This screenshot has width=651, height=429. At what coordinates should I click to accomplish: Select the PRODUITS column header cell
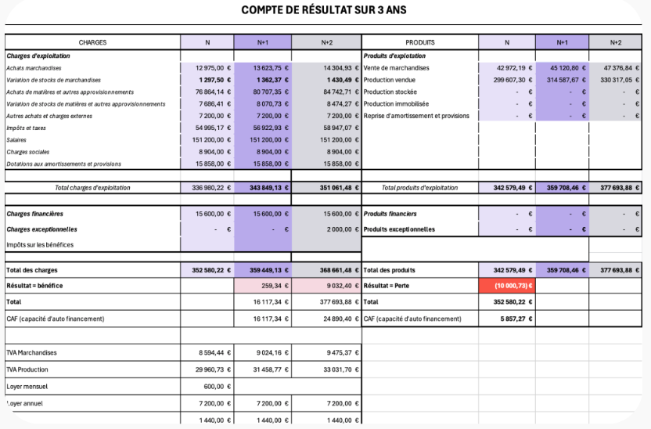[419, 42]
